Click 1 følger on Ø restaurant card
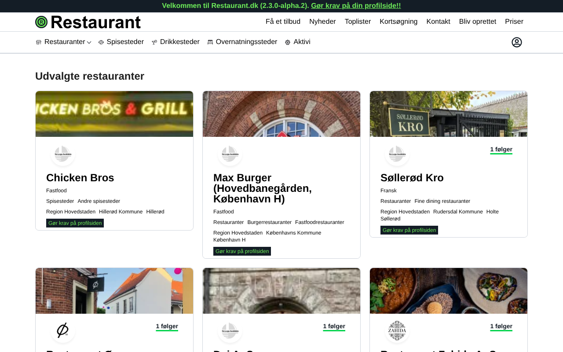 [x=167, y=326]
